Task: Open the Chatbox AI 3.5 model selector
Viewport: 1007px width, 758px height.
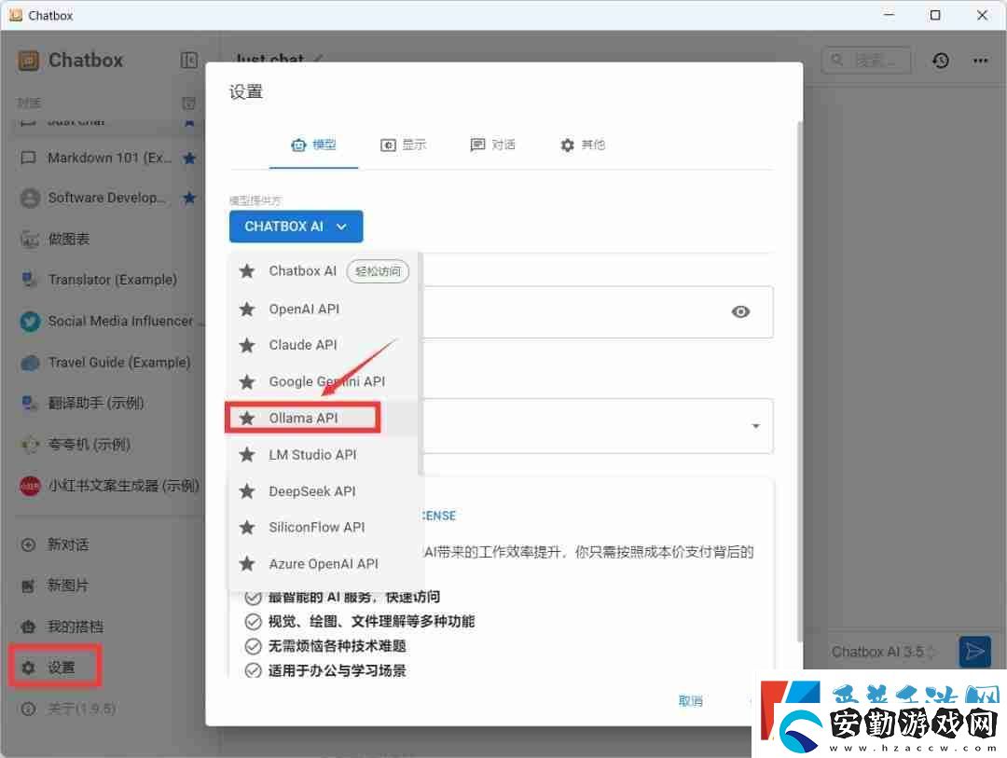Action: coord(883,652)
